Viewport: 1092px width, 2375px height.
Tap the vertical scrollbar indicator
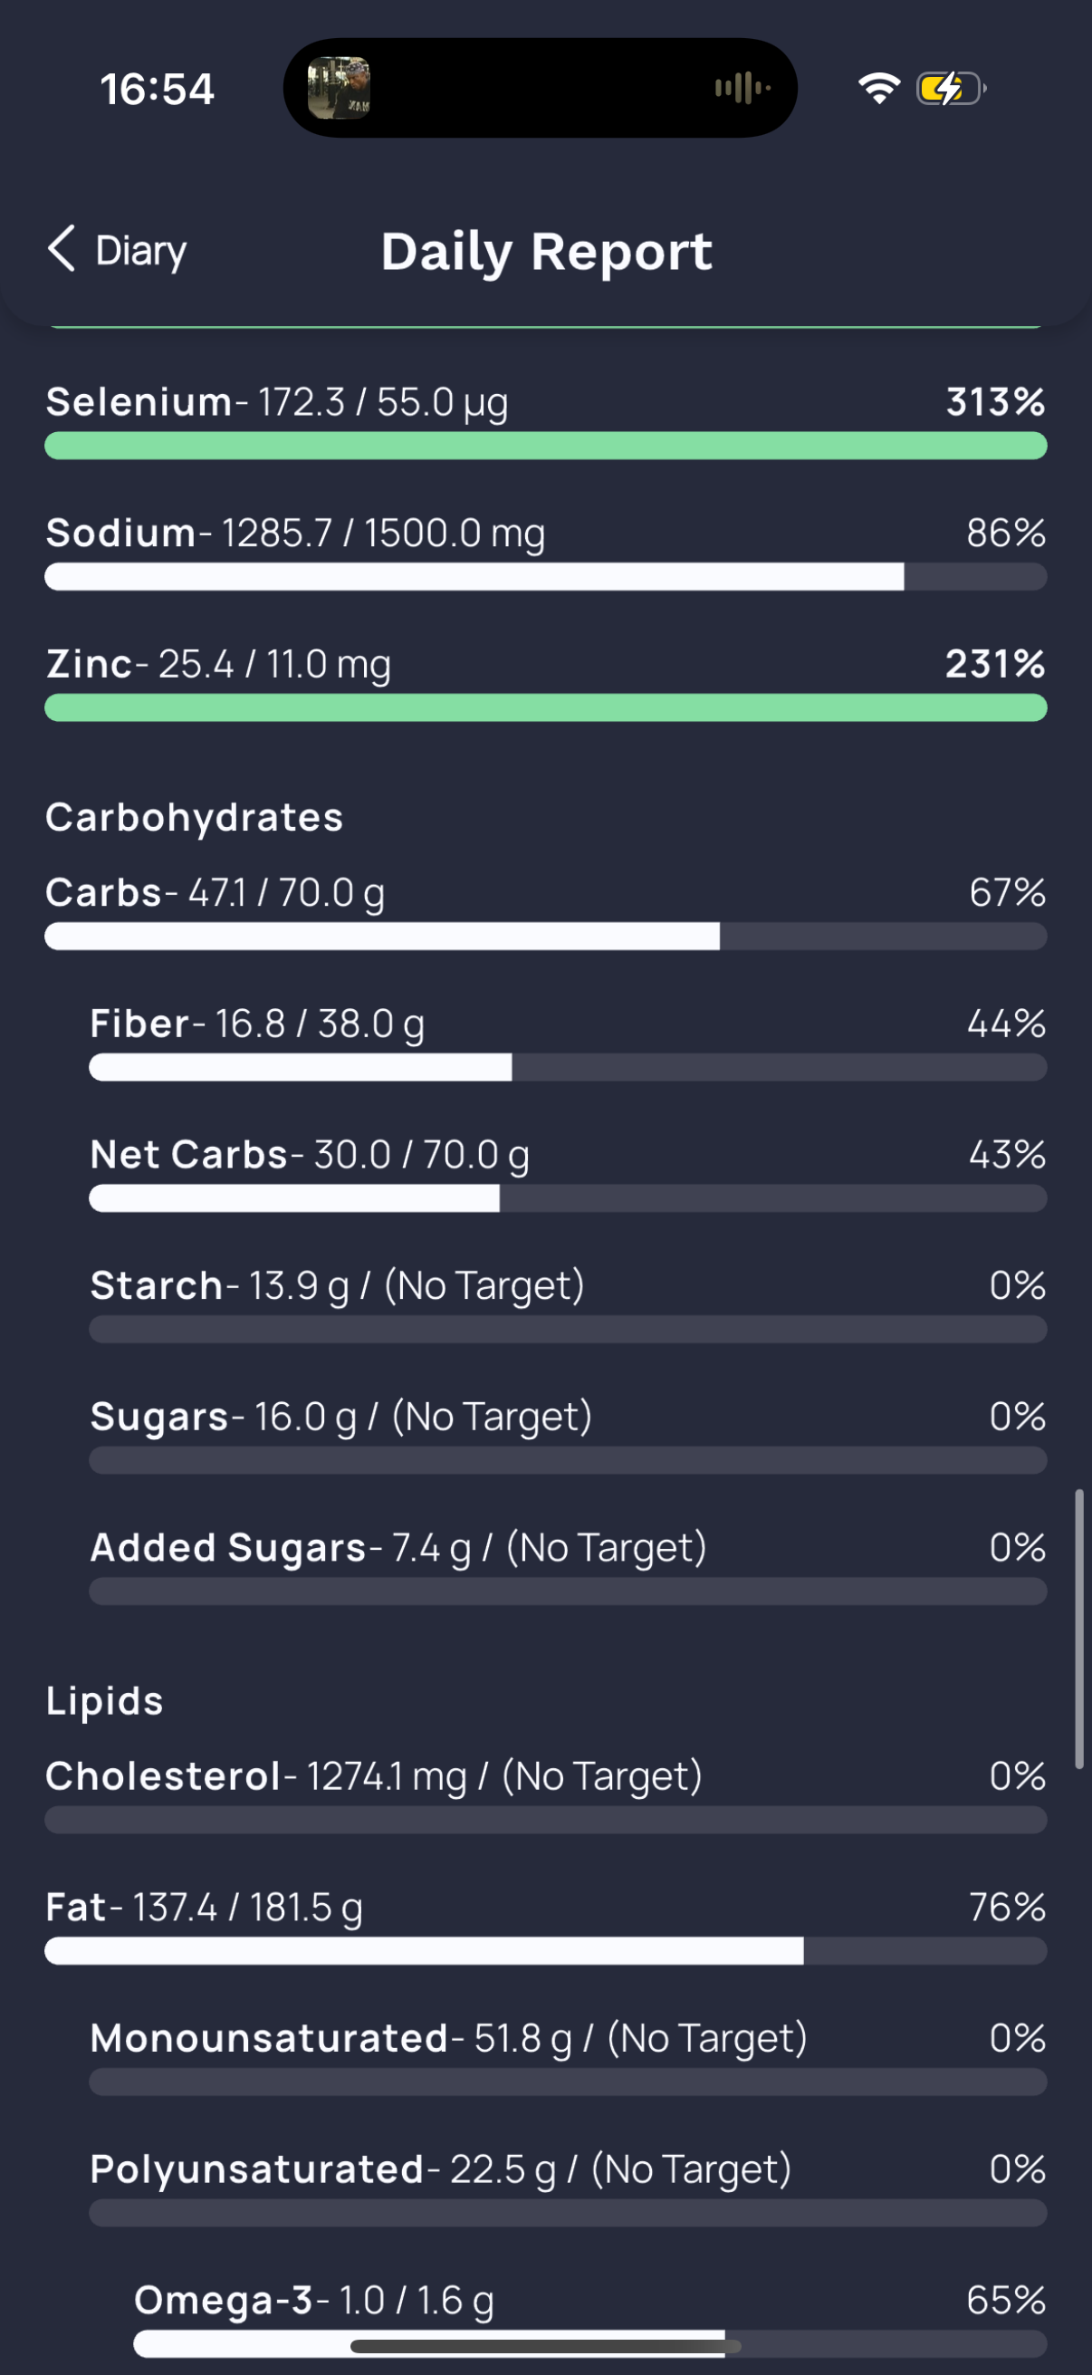(x=1079, y=1629)
